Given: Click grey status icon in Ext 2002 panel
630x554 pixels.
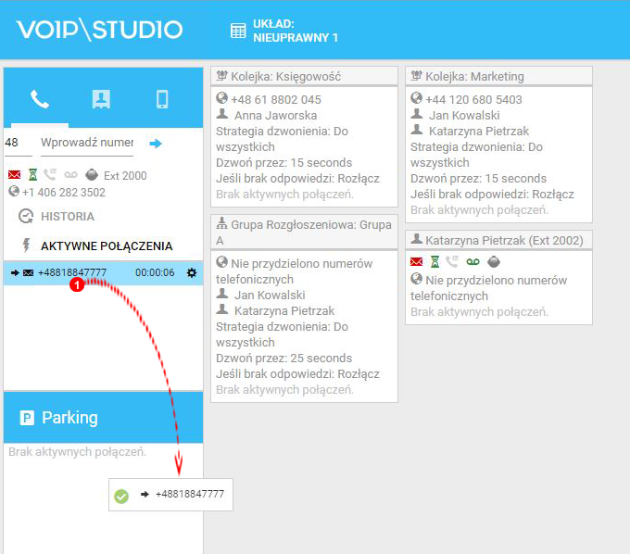Looking at the screenshot, I should point(494,262).
